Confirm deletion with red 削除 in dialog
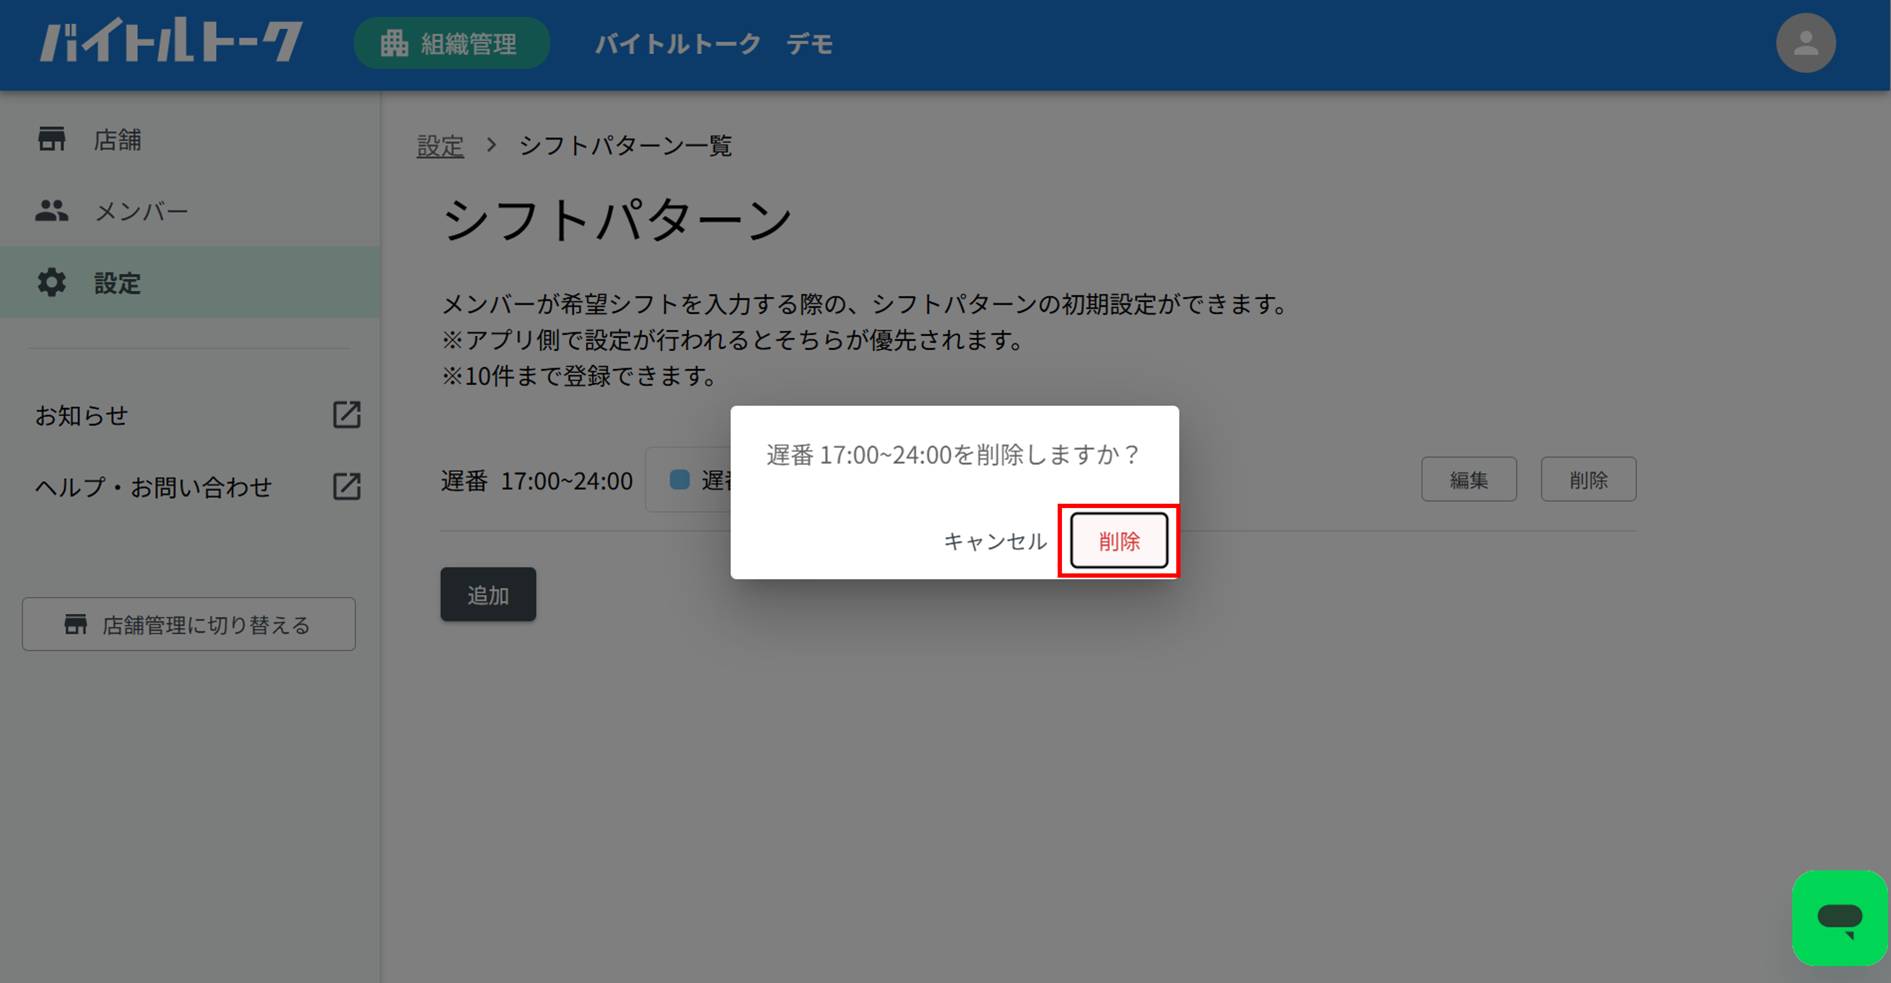 point(1119,541)
